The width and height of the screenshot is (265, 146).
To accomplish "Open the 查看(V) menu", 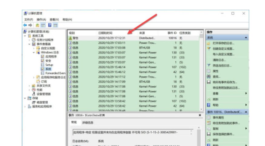I will (x=54, y=20).
